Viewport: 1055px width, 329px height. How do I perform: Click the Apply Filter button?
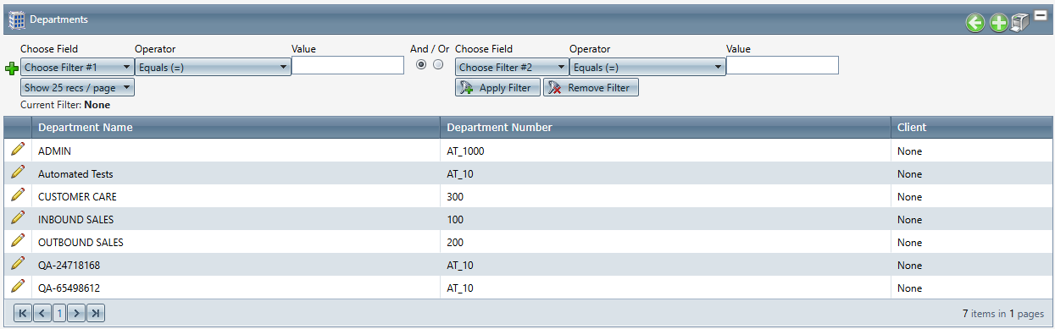497,88
